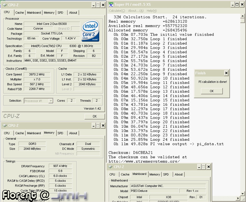Image resolution: width=246 pixels, height=202 pixels.
Task: Open the About menu in Super PI
Action: click(136, 11)
